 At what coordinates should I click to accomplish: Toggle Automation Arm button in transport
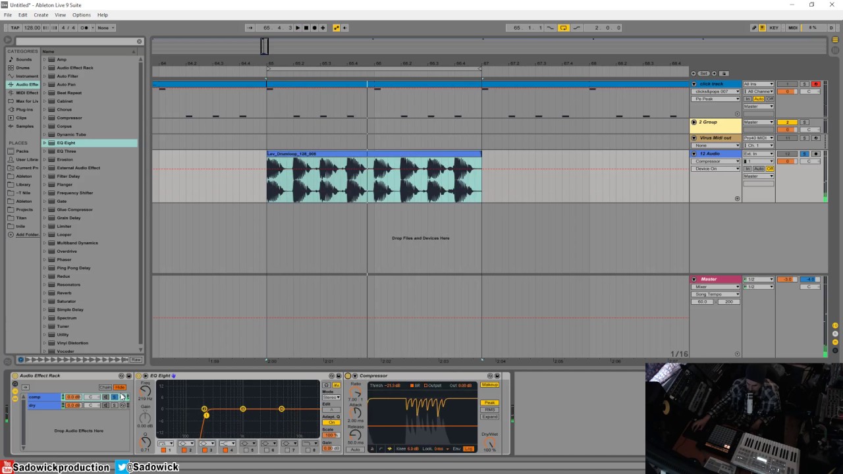pos(337,28)
